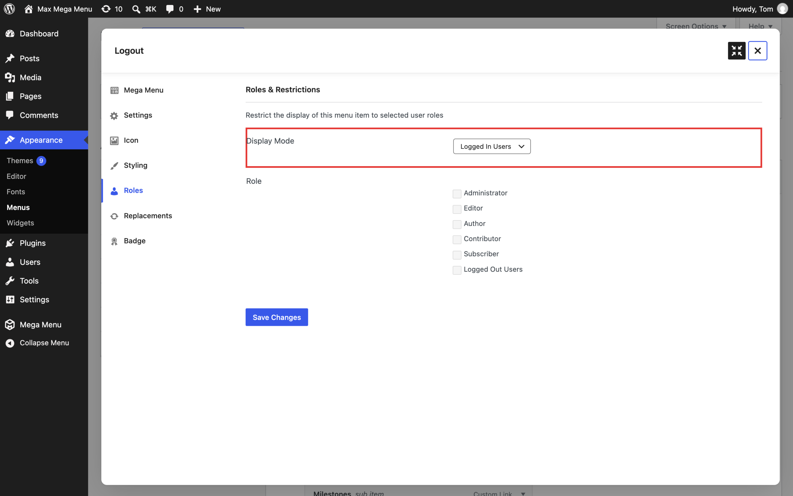Click the Posts pushpin icon
The image size is (793, 496).
click(10, 58)
